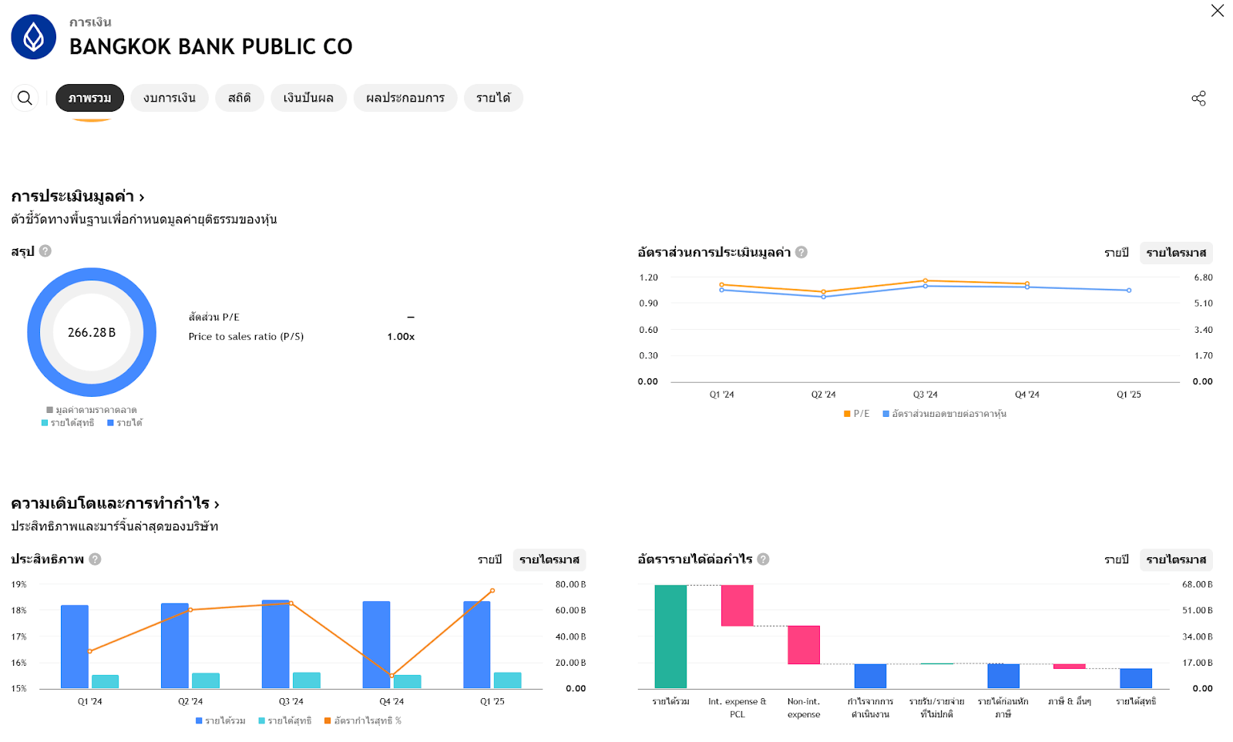The image size is (1233, 742).
Task: Click the green รายได้รวม waterfall bar
Action: [670, 636]
